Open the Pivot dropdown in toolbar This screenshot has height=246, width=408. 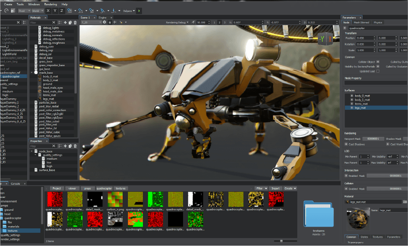click(24, 10)
